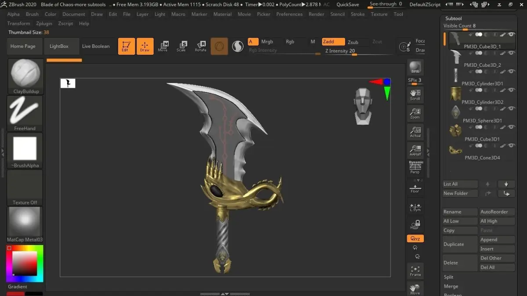This screenshot has width=527, height=296.
Task: Open the ClayBuildup brush picker
Action: pyautogui.click(x=25, y=76)
